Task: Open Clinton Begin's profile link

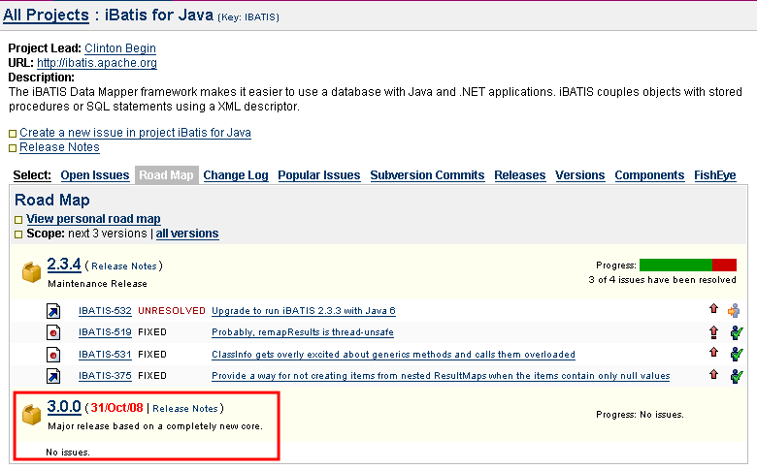Action: click(x=120, y=48)
